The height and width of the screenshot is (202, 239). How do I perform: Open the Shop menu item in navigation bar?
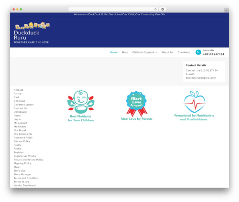click(x=125, y=52)
